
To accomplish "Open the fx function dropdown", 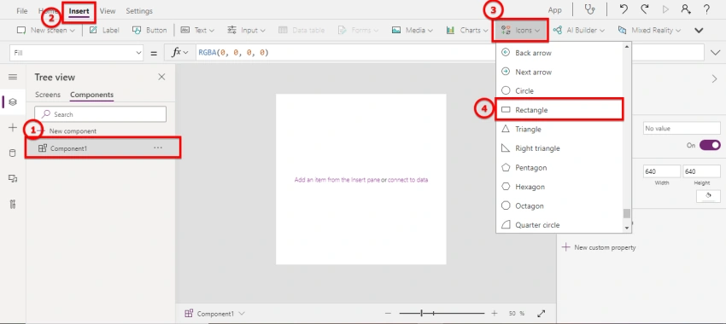I will (179, 53).
